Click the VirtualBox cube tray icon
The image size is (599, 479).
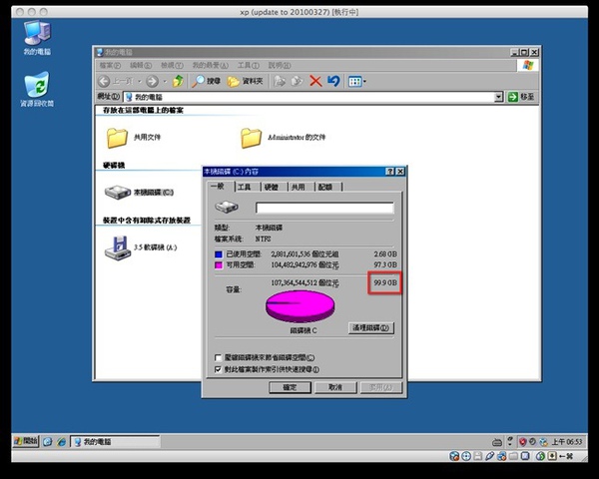(x=543, y=442)
